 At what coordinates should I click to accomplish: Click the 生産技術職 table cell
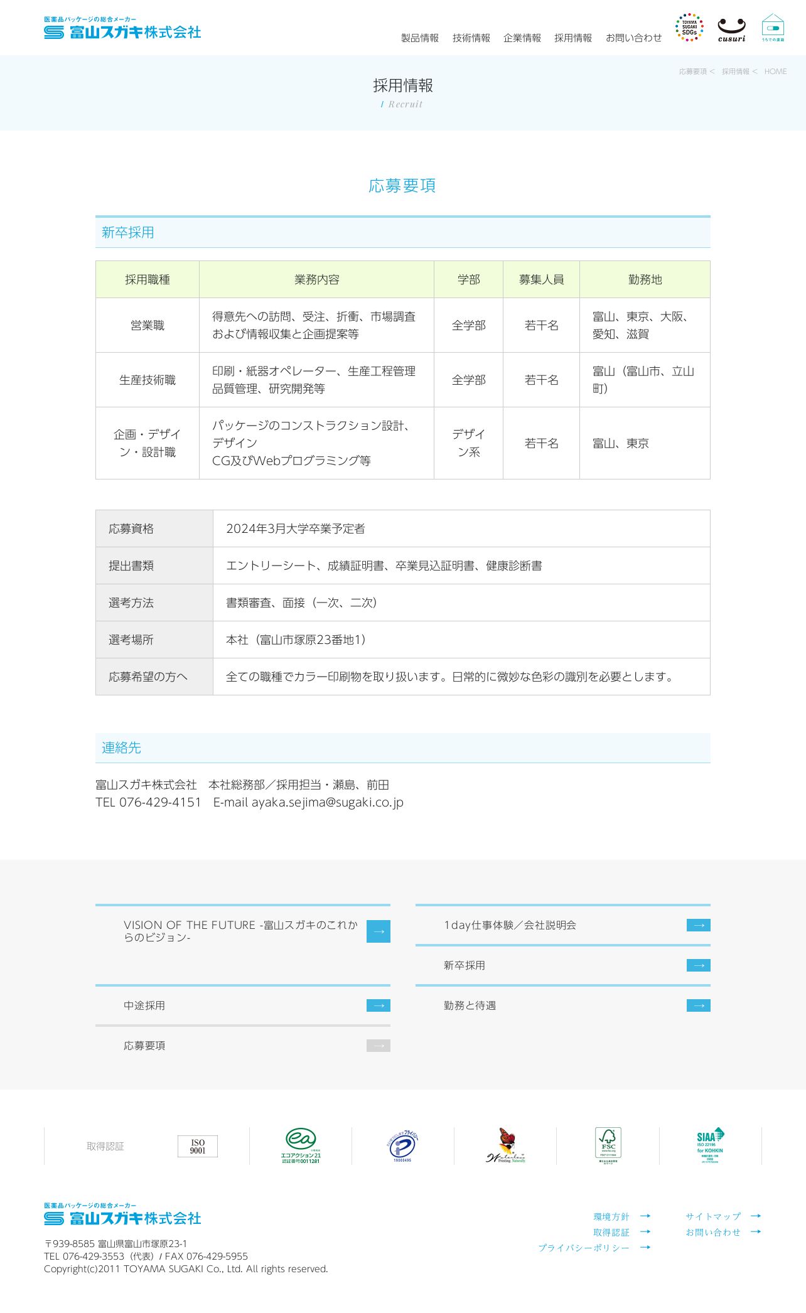[x=148, y=380]
